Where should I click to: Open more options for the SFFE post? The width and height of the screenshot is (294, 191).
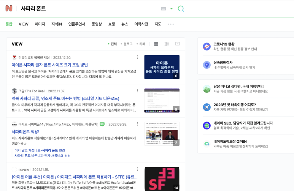point(137,169)
